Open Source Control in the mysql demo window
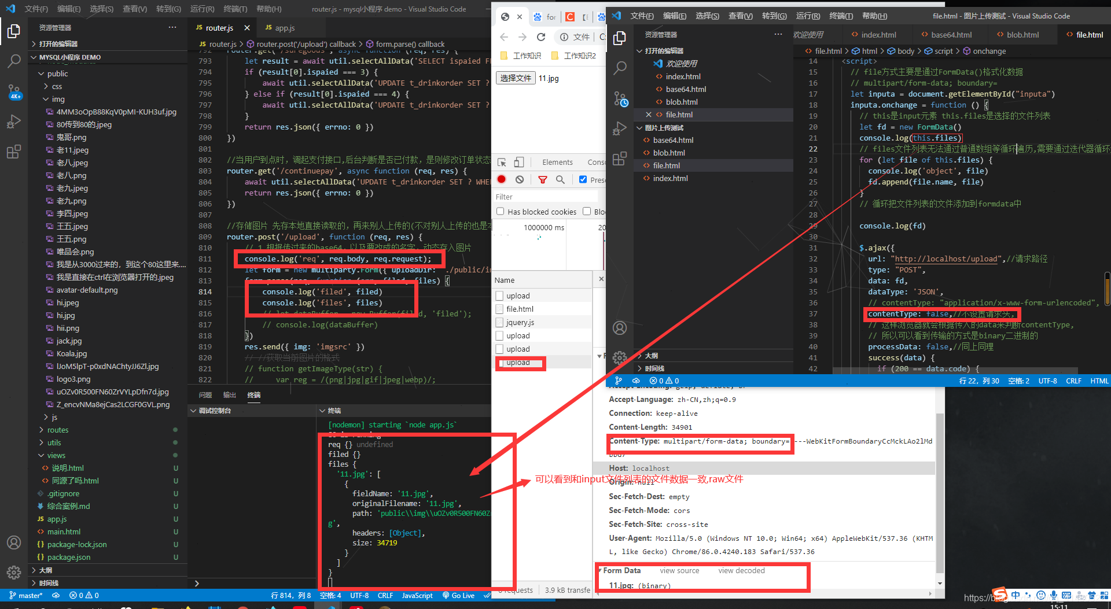The image size is (1111, 609). (x=14, y=91)
